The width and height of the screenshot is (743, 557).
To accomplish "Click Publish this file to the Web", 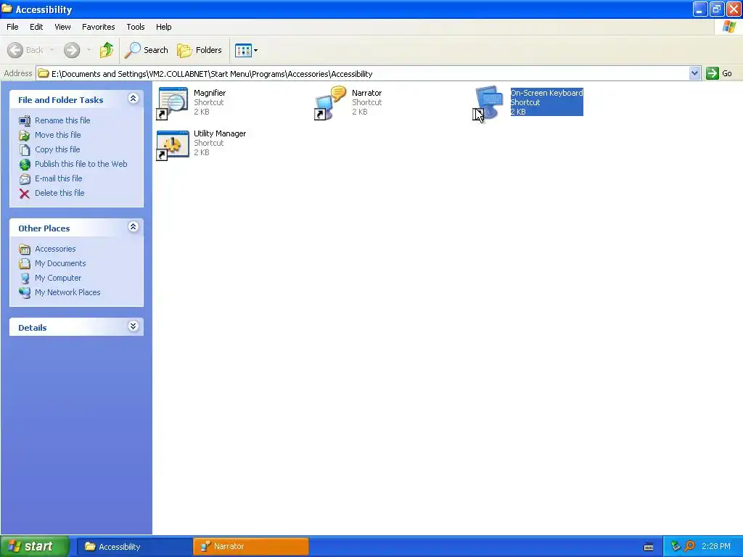I will (81, 164).
